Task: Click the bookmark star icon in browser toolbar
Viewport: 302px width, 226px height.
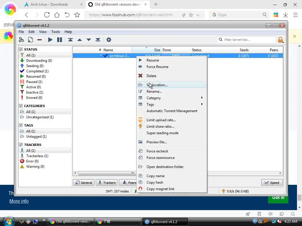Action: coord(77,15)
